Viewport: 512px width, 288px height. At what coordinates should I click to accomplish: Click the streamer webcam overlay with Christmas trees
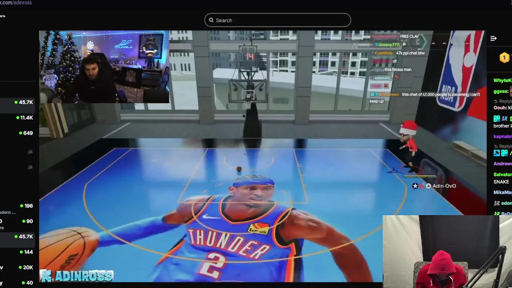[104, 67]
